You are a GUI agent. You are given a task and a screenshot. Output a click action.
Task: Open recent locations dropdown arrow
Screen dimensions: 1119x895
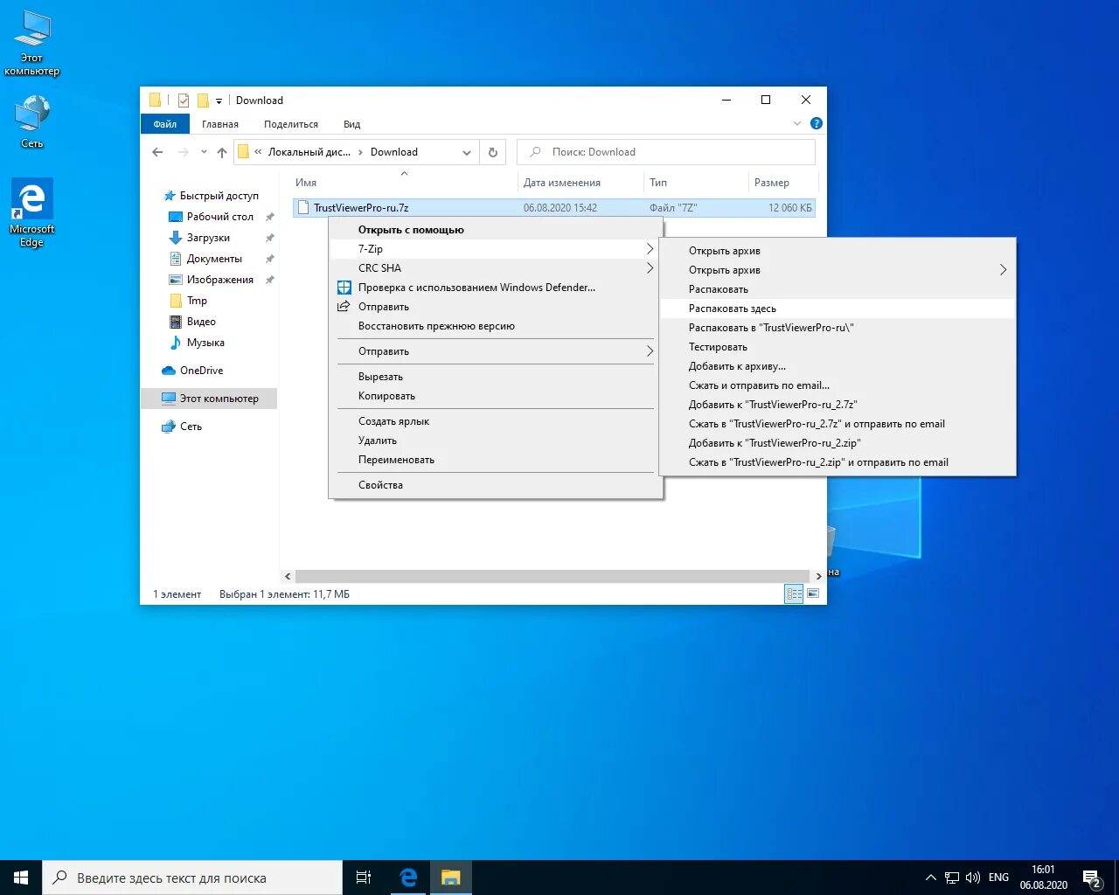(204, 152)
